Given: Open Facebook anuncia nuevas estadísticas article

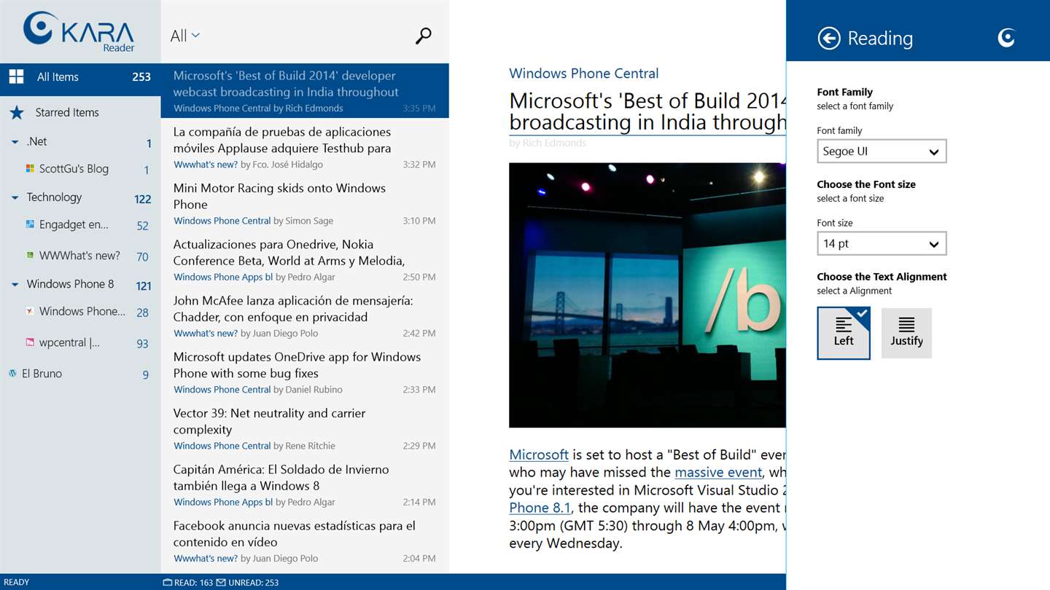Looking at the screenshot, I should [305, 540].
